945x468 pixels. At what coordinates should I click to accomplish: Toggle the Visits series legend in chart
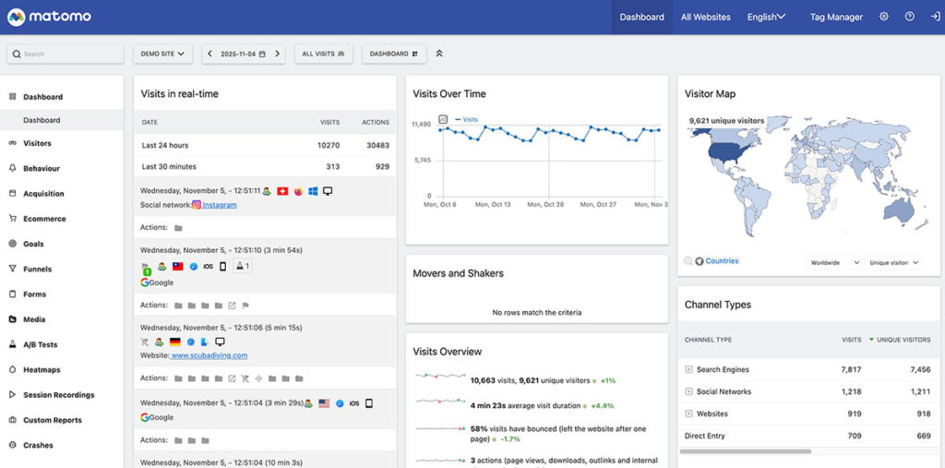point(467,119)
